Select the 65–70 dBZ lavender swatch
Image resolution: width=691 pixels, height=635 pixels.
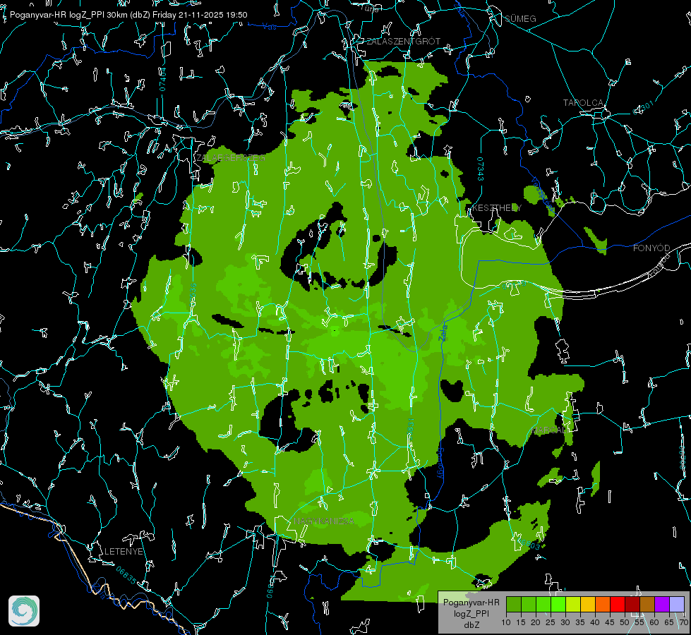point(676,605)
